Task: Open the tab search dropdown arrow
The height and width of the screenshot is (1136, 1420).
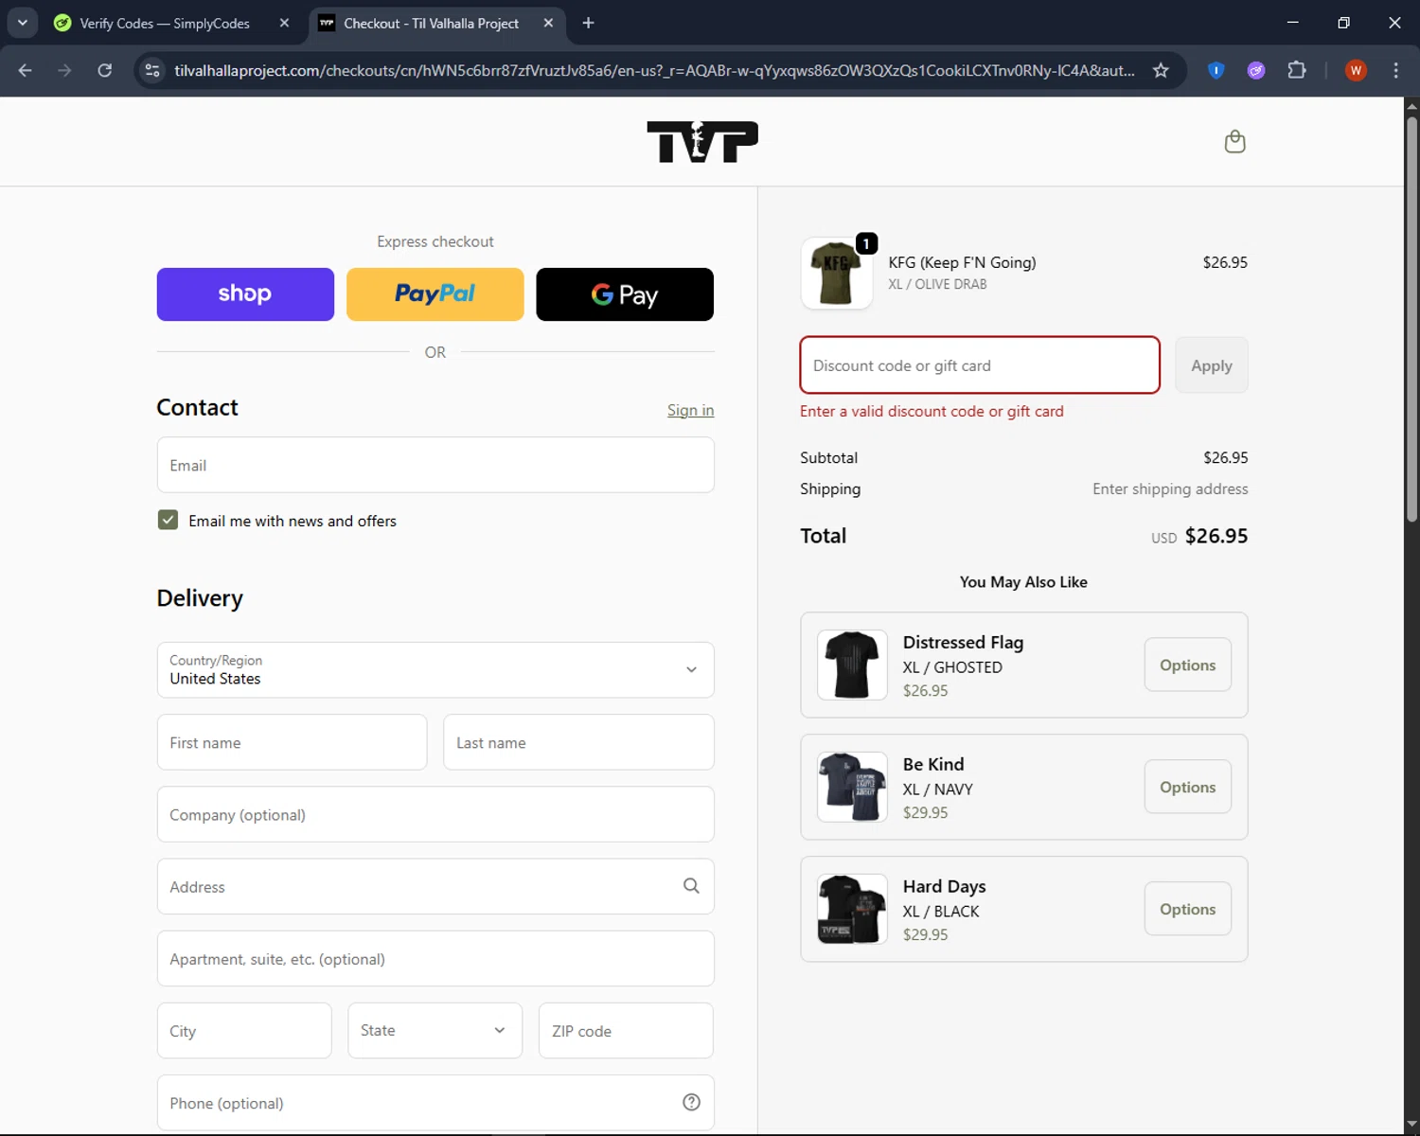Action: coord(22,23)
